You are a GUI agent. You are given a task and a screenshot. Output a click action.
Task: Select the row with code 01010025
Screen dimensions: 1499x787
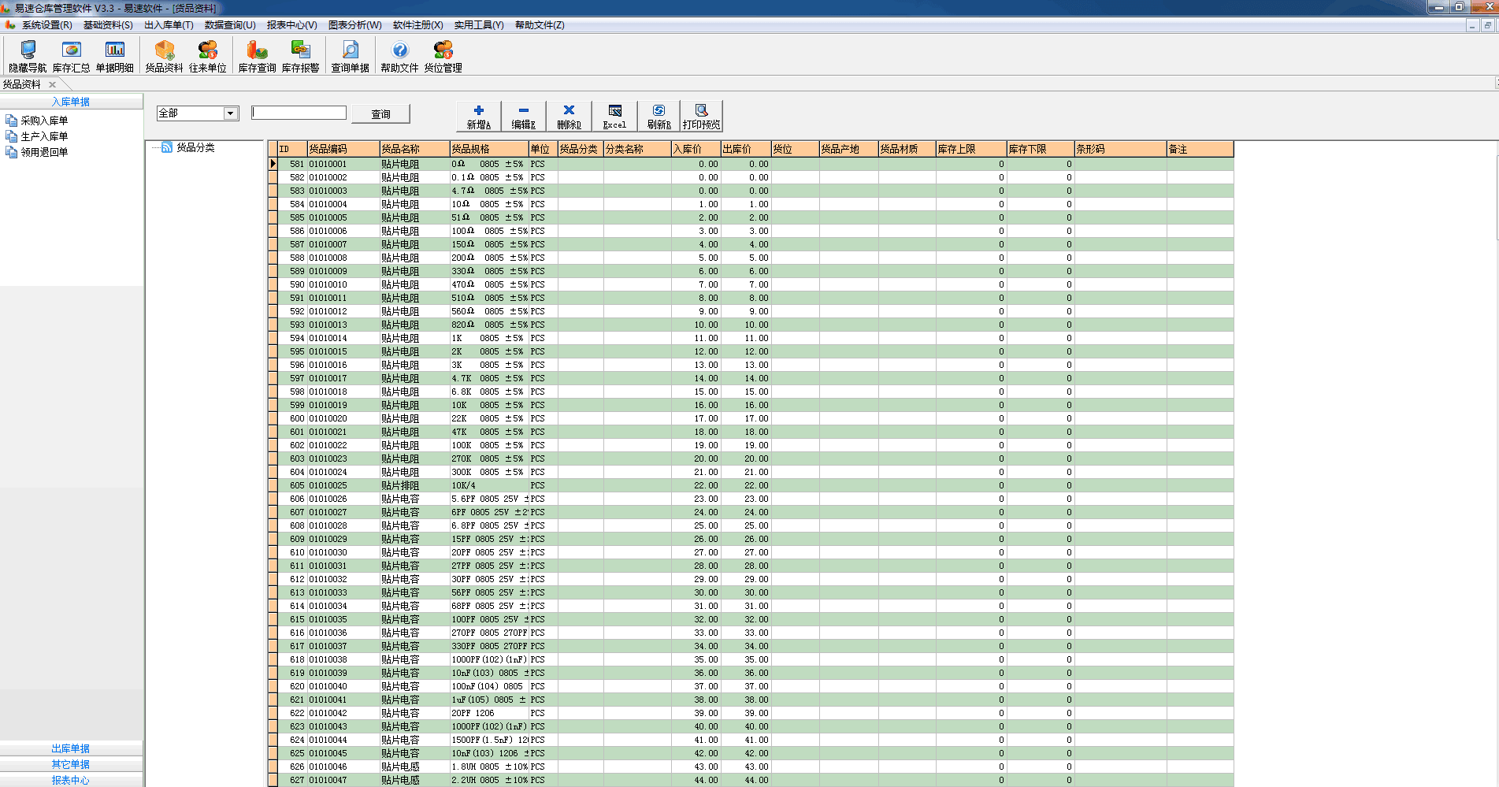coord(751,485)
